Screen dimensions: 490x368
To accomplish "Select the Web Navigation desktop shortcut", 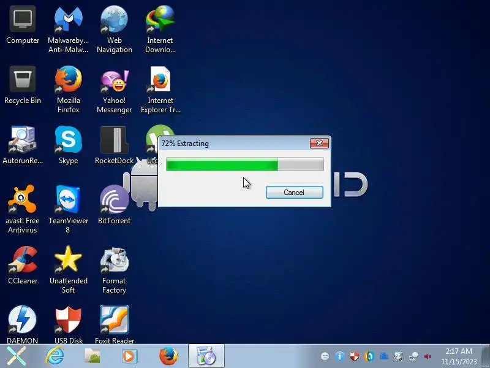I will 115,29.
